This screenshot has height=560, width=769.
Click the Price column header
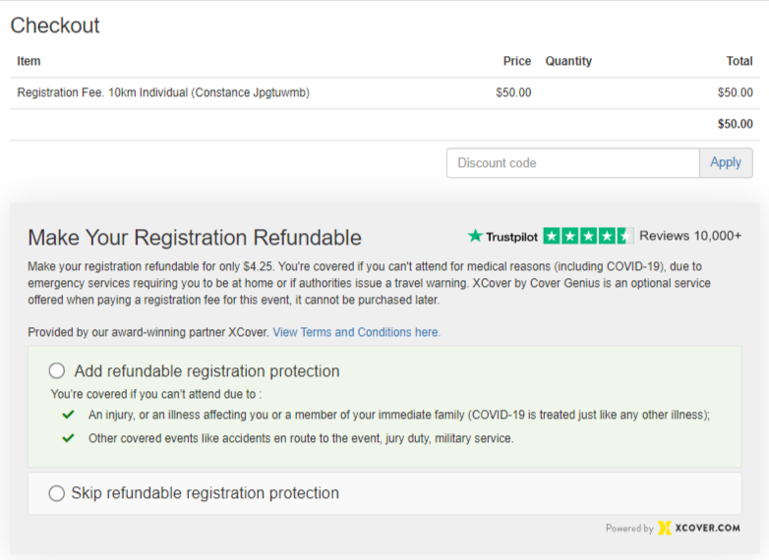(517, 61)
